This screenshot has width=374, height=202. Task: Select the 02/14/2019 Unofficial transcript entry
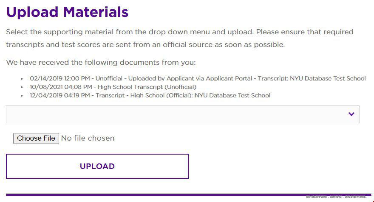pos(198,78)
